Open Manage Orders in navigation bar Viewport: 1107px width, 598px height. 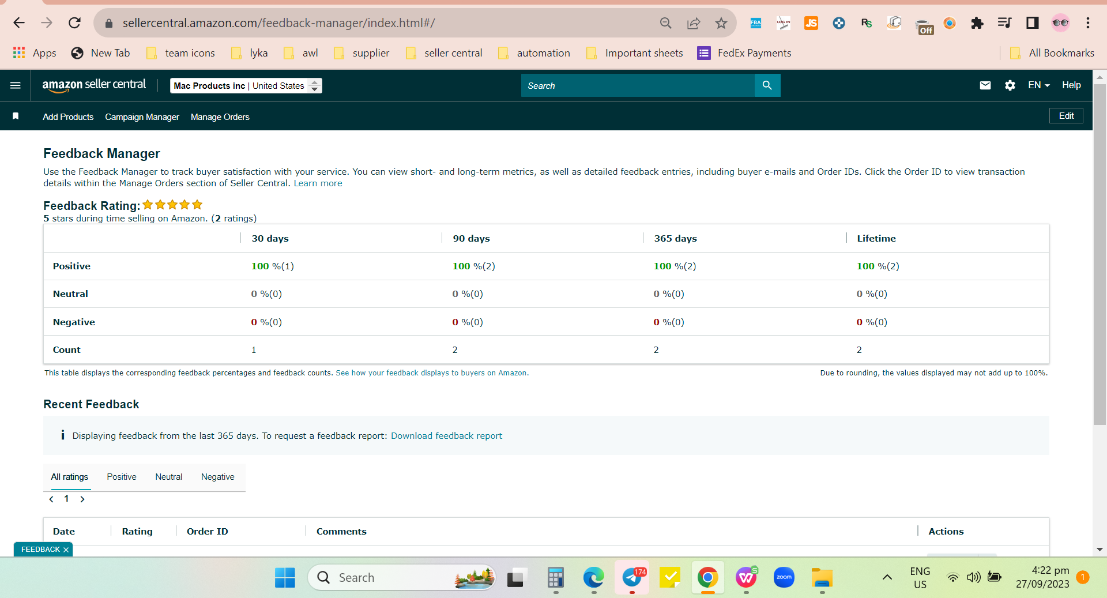tap(220, 117)
